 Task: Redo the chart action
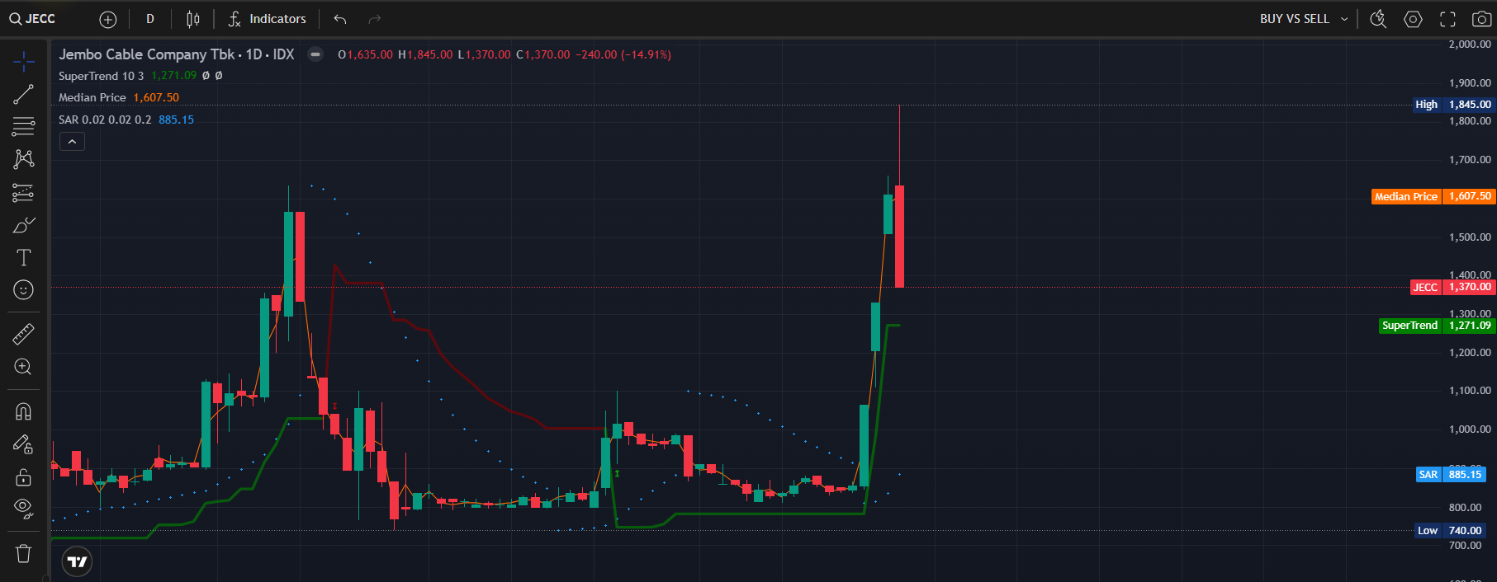tap(375, 19)
